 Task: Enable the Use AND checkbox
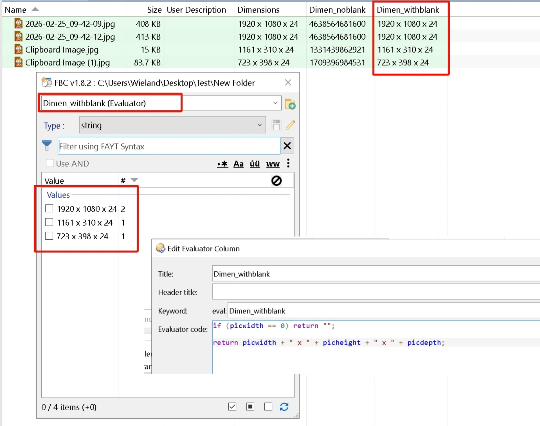pos(50,163)
